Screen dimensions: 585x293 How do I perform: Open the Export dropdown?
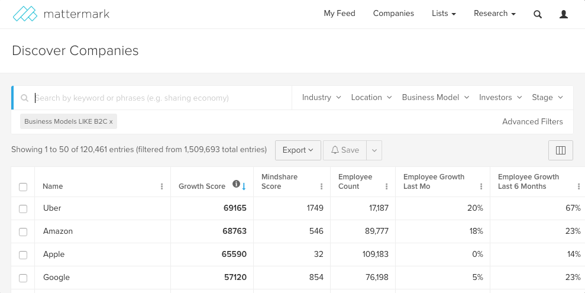pos(298,150)
